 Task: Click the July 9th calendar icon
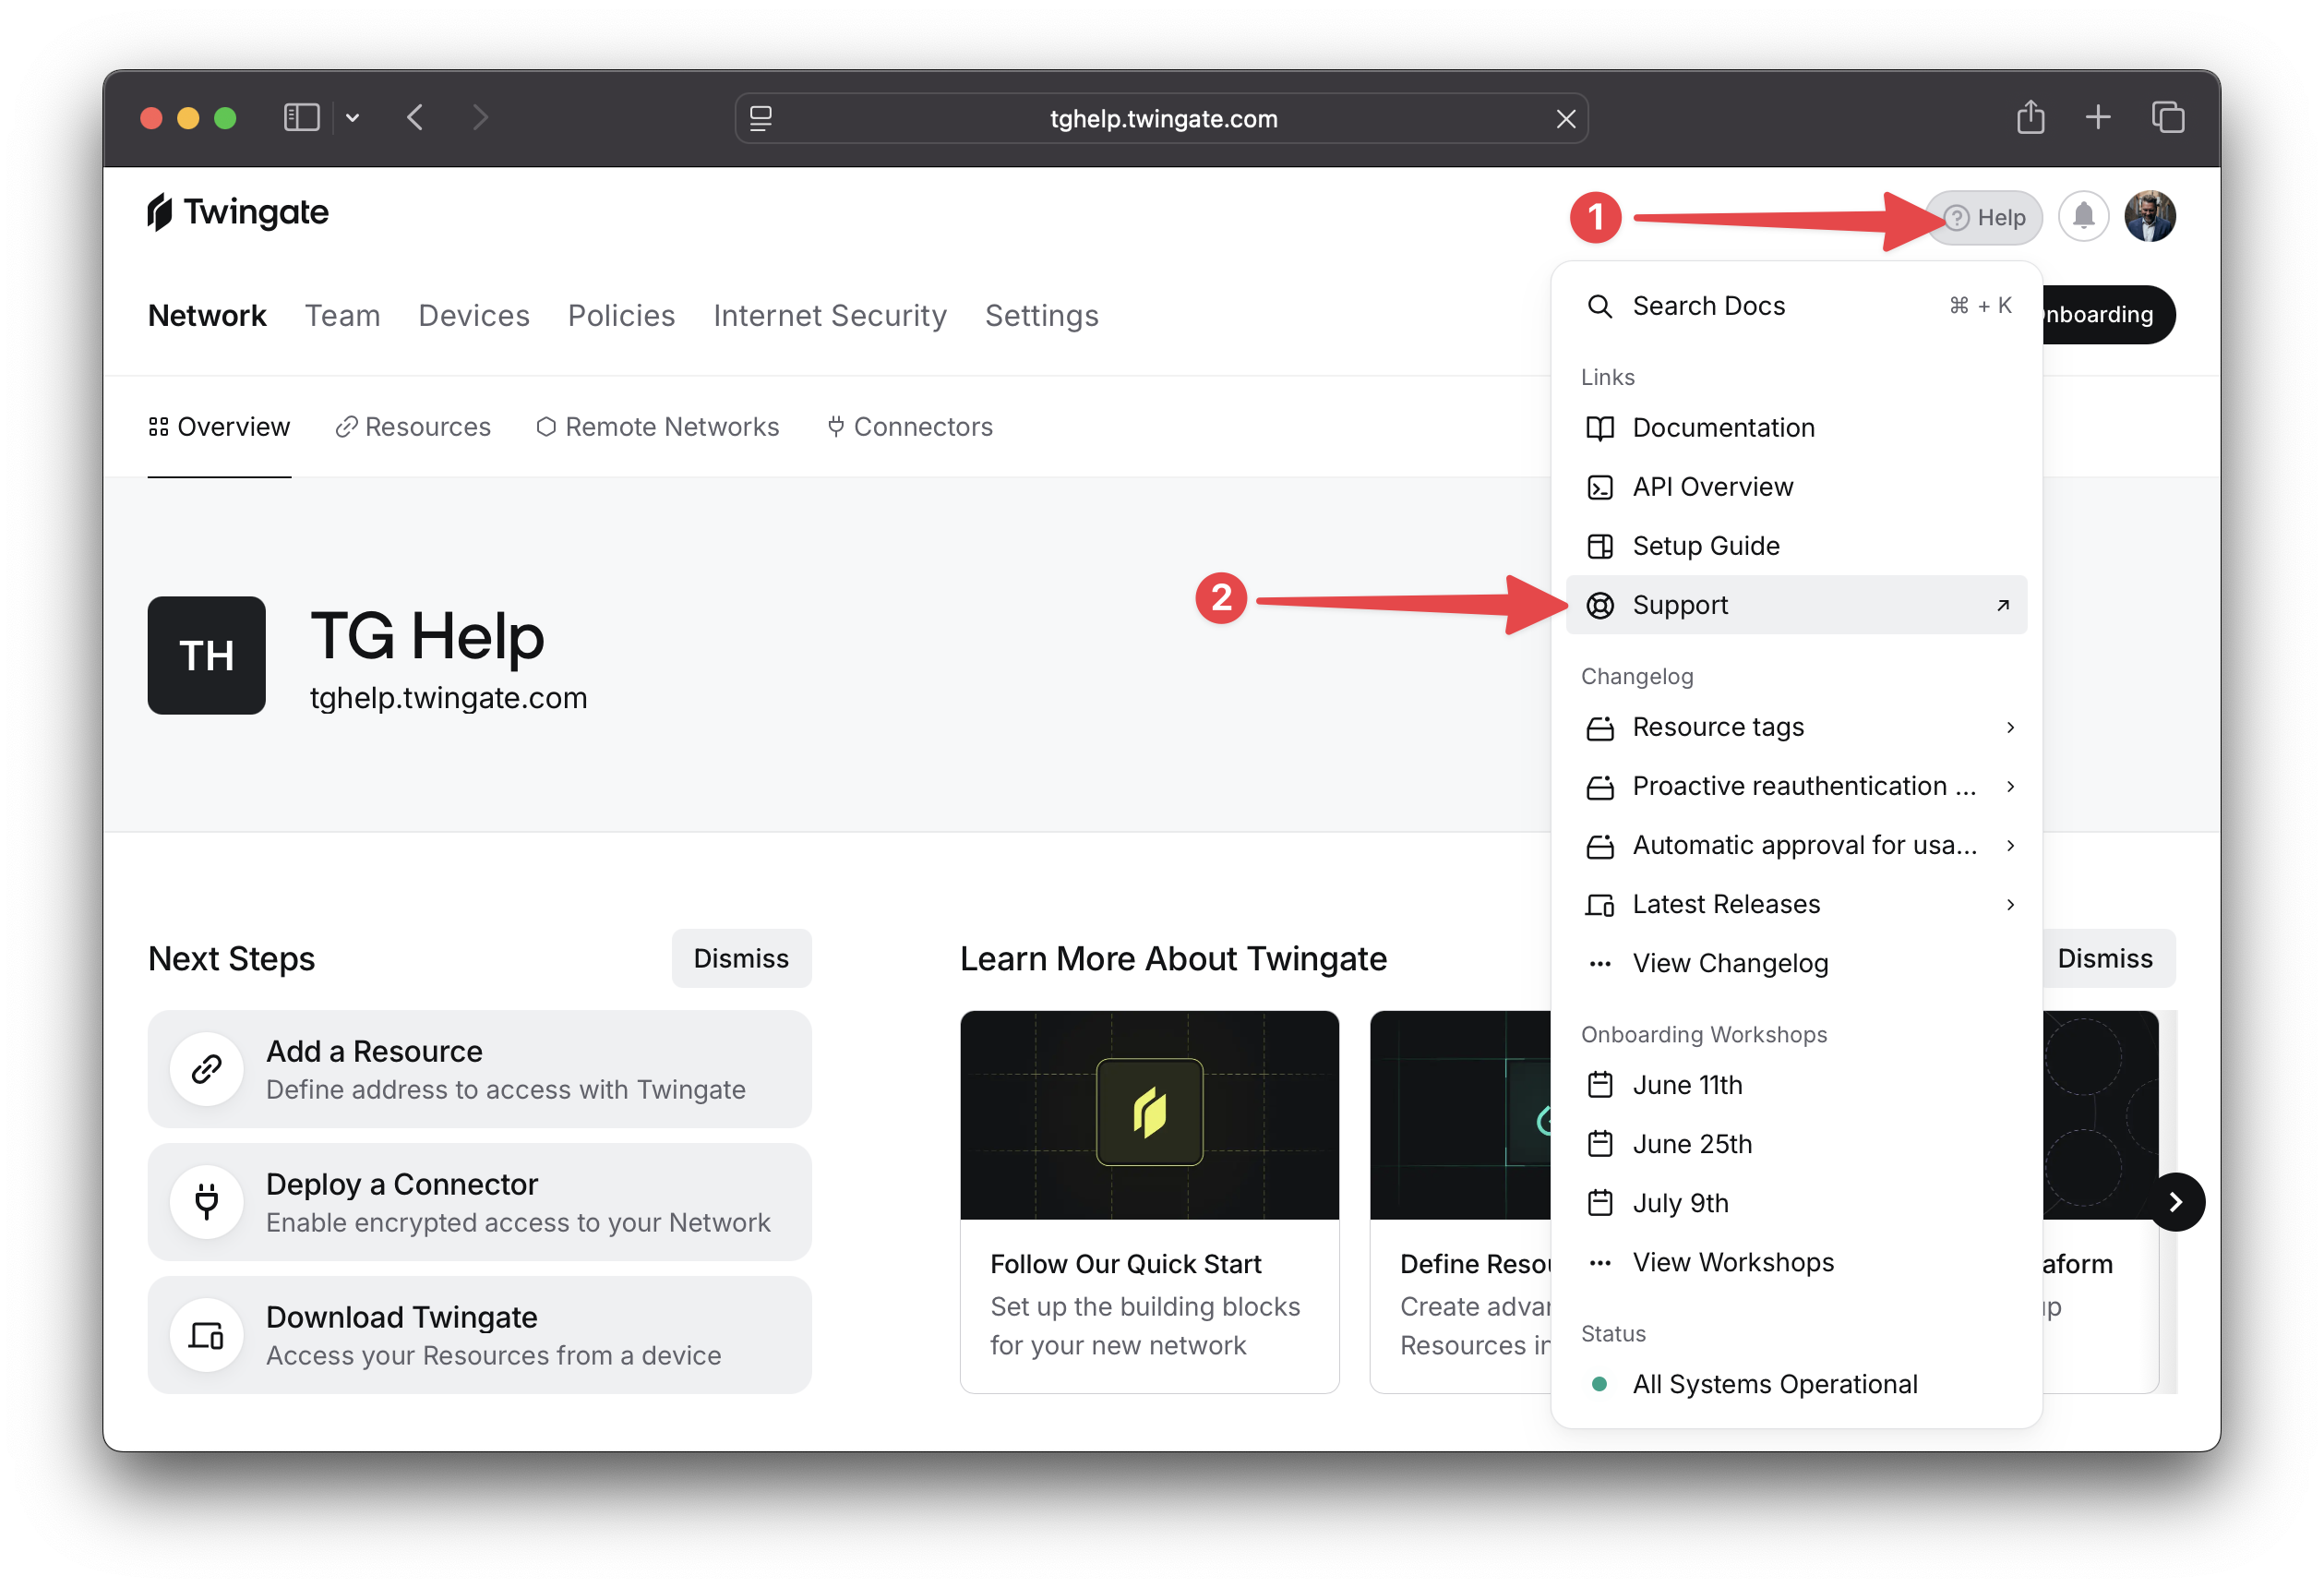point(1600,1203)
